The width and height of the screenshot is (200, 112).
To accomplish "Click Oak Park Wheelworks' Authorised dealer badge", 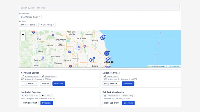I will click(x=112, y=96).
